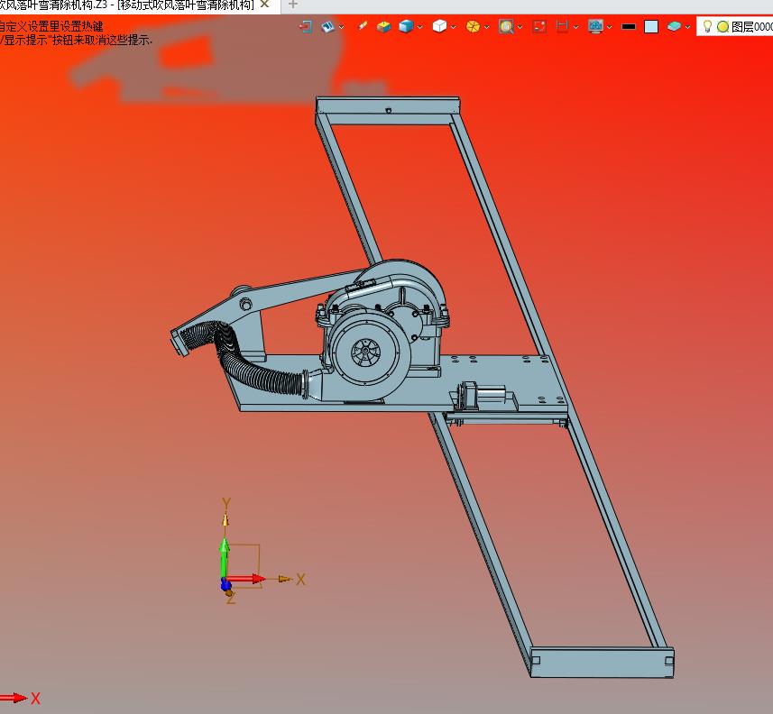Image resolution: width=773 pixels, height=714 pixels.
Task: Click the exit icon in view toolbar
Action: pyautogui.click(x=306, y=27)
